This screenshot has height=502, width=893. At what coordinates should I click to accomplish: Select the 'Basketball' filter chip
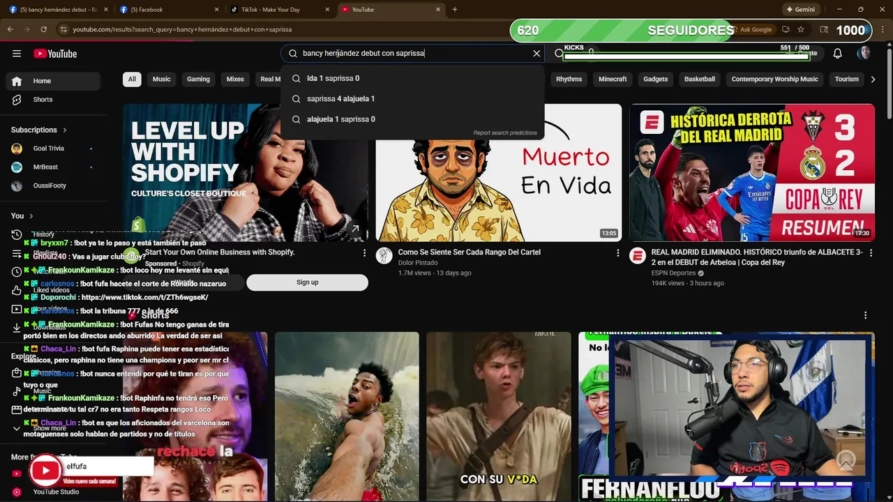point(700,79)
